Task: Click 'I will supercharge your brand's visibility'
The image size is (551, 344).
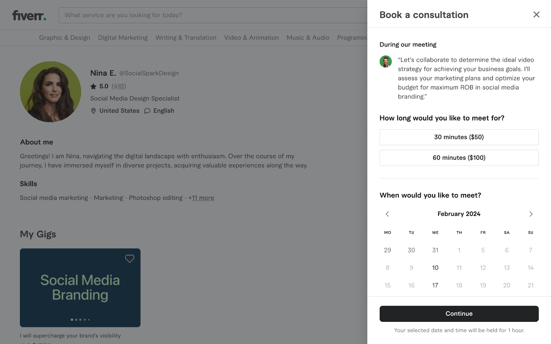Action: click(x=70, y=336)
